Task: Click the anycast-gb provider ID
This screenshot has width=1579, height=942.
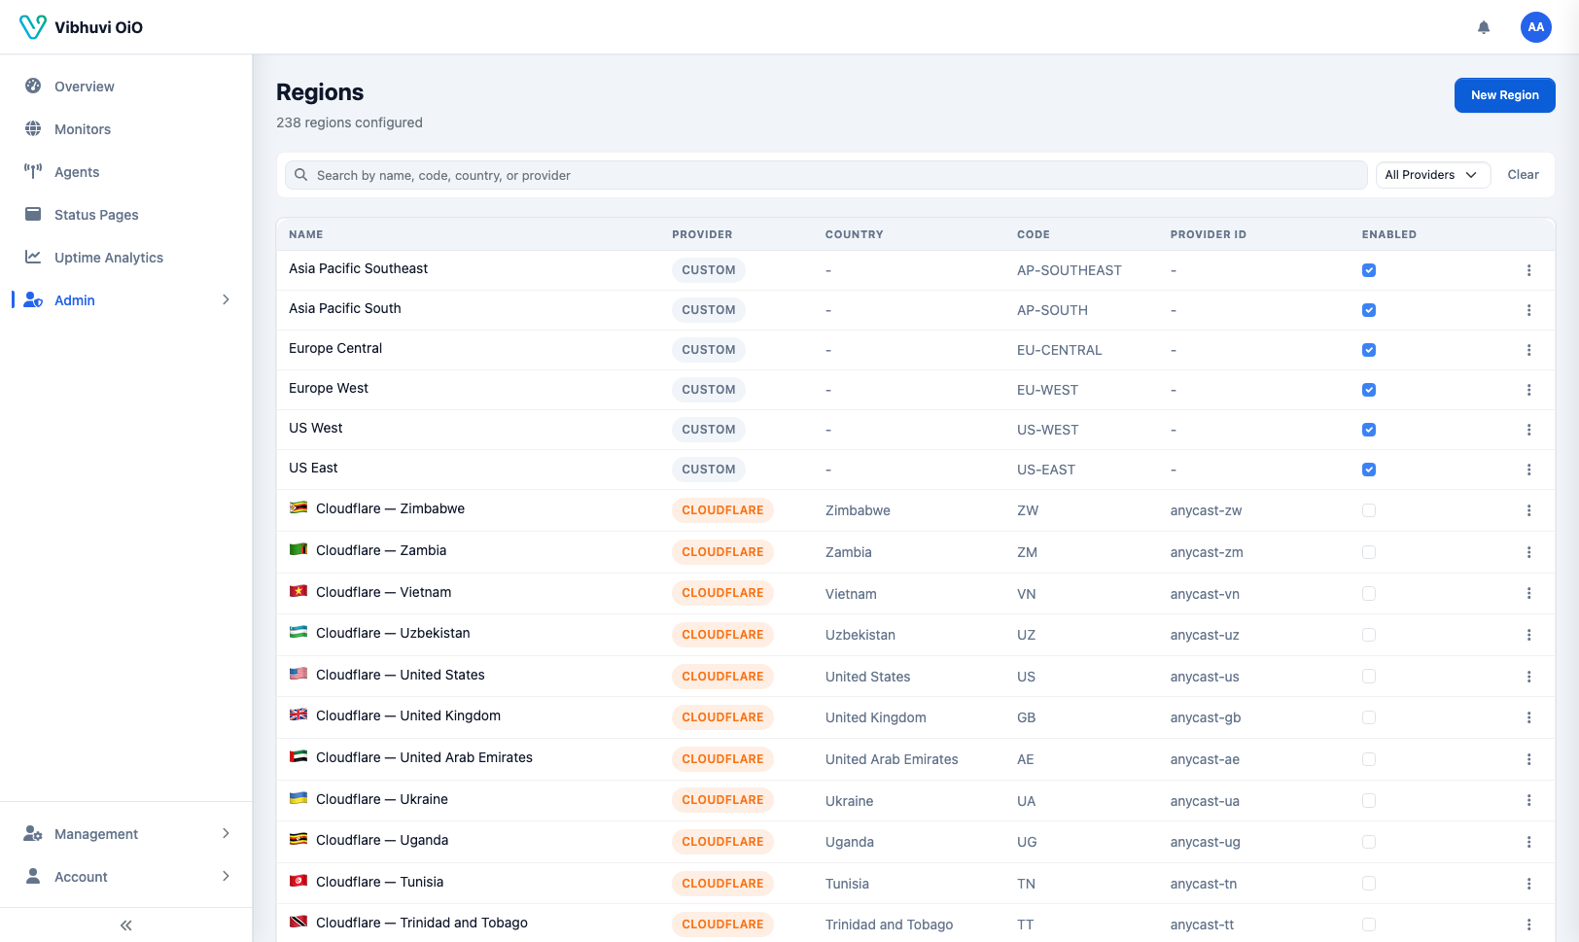Action: (1206, 717)
